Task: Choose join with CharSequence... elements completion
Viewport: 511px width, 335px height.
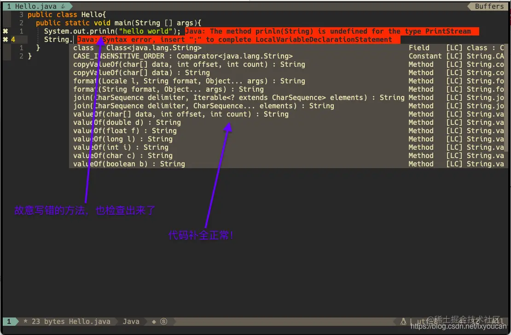Action: pos(203,106)
